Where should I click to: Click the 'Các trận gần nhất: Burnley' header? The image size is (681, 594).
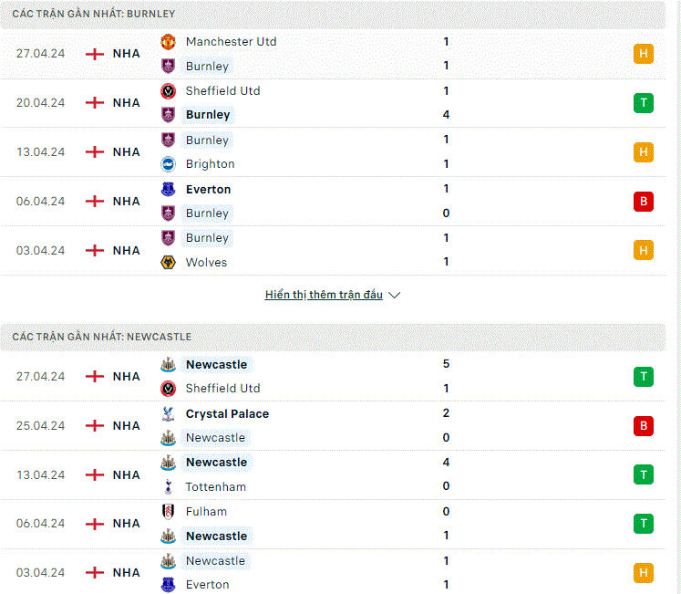click(93, 14)
